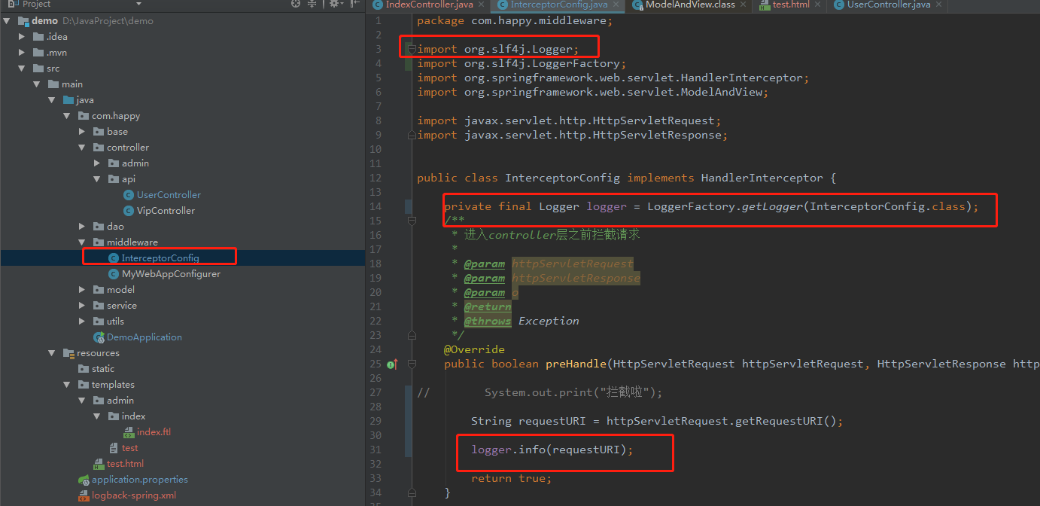
Task: Switch to test.html tab
Action: coord(789,5)
